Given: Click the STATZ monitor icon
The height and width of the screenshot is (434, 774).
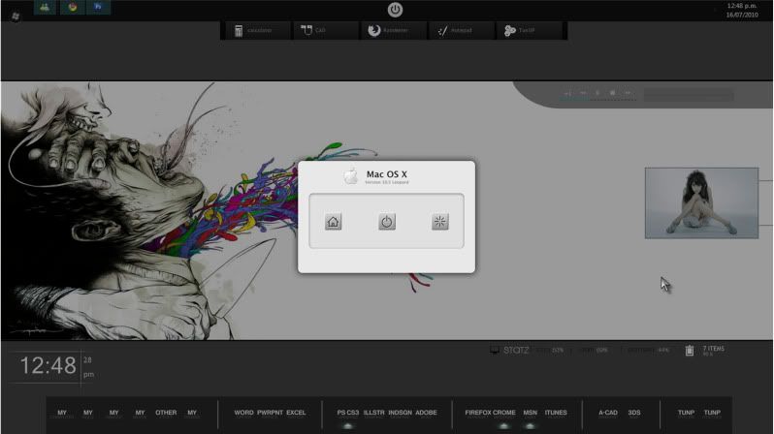Looking at the screenshot, I should pyautogui.click(x=494, y=350).
